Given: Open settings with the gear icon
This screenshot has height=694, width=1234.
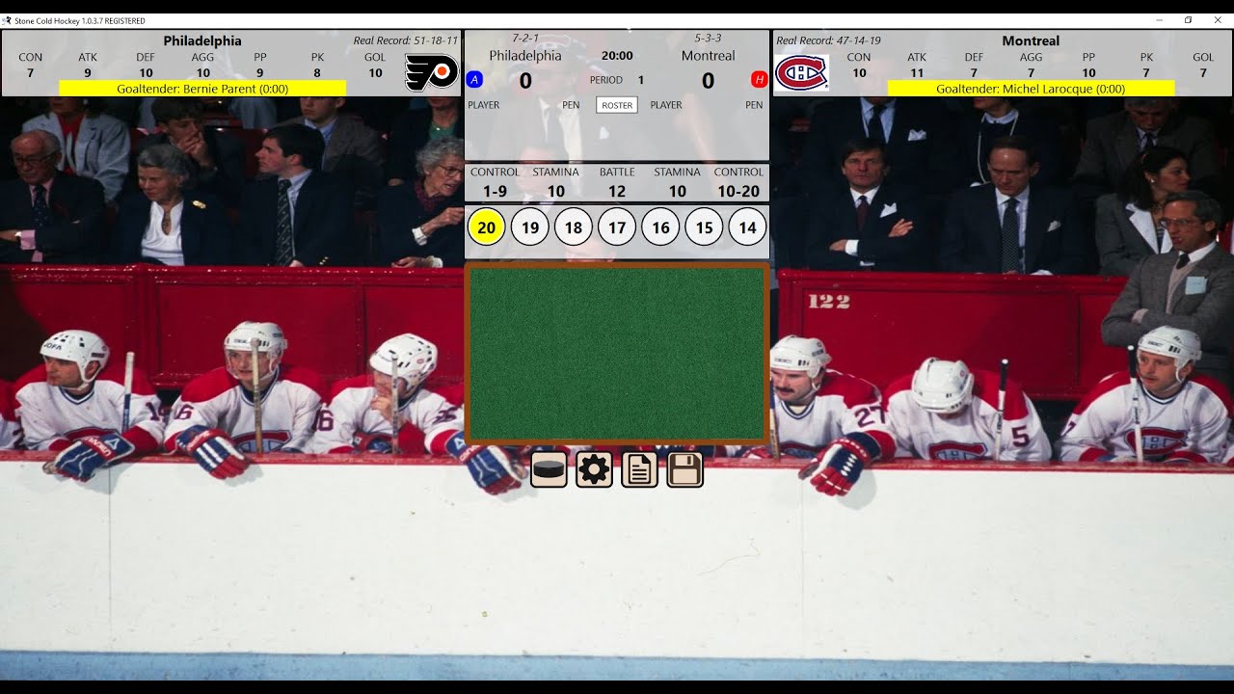Looking at the screenshot, I should 594,469.
